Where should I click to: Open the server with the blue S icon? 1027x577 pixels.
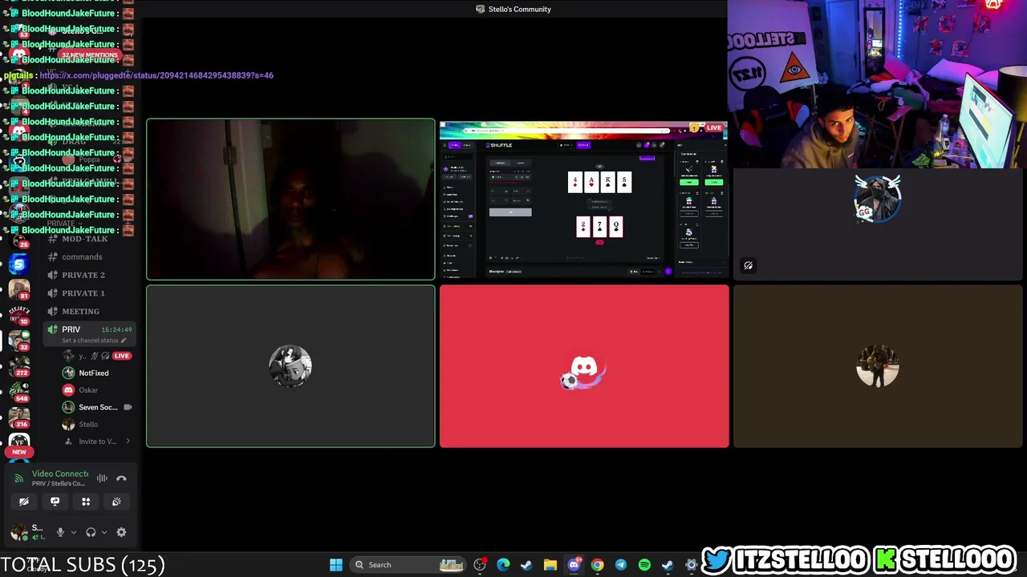pyautogui.click(x=19, y=264)
